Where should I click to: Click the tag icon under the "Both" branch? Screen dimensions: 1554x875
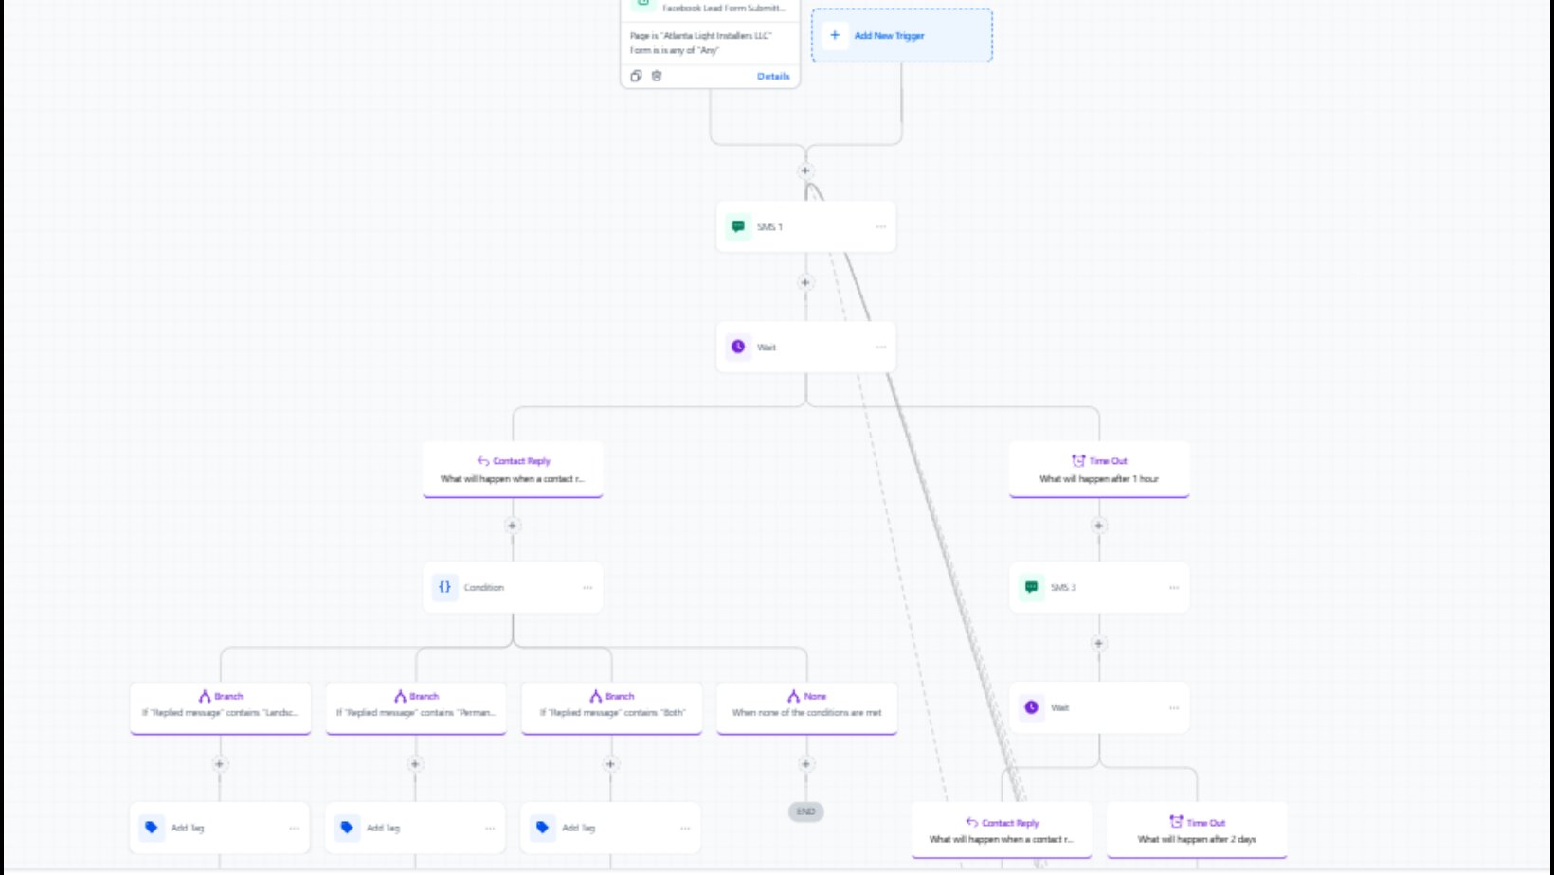(x=542, y=827)
